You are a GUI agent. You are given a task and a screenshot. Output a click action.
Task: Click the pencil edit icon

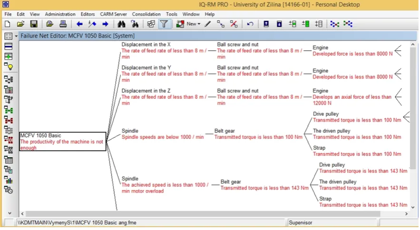pyautogui.click(x=207, y=24)
